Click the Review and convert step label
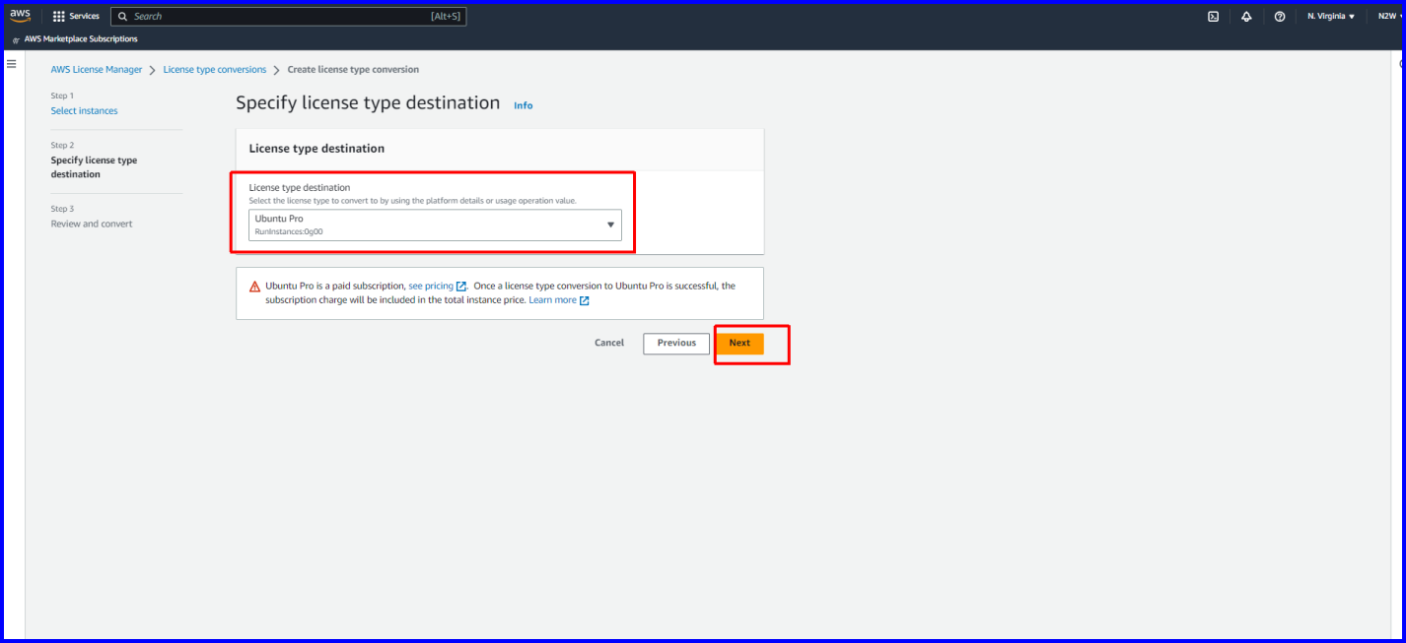Viewport: 1406px width, 643px height. [92, 225]
